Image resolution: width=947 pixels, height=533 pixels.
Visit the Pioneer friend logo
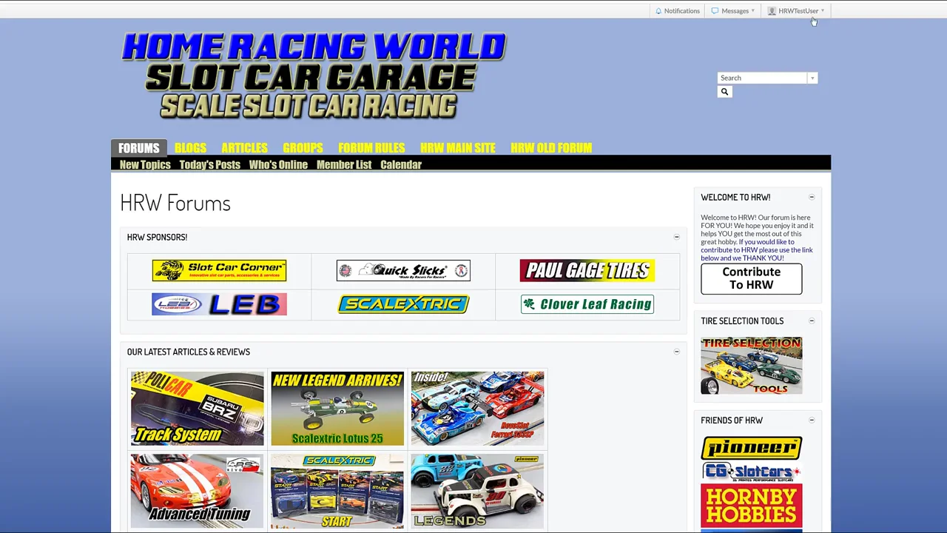pos(751,448)
